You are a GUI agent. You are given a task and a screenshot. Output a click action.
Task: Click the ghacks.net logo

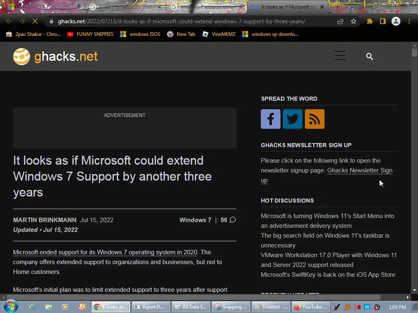click(x=56, y=56)
